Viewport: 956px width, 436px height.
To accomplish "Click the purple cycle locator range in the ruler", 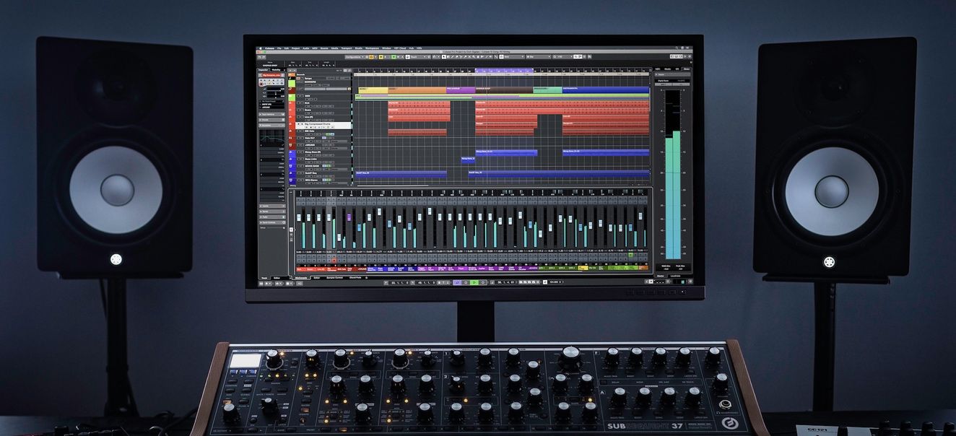I will [x=504, y=70].
